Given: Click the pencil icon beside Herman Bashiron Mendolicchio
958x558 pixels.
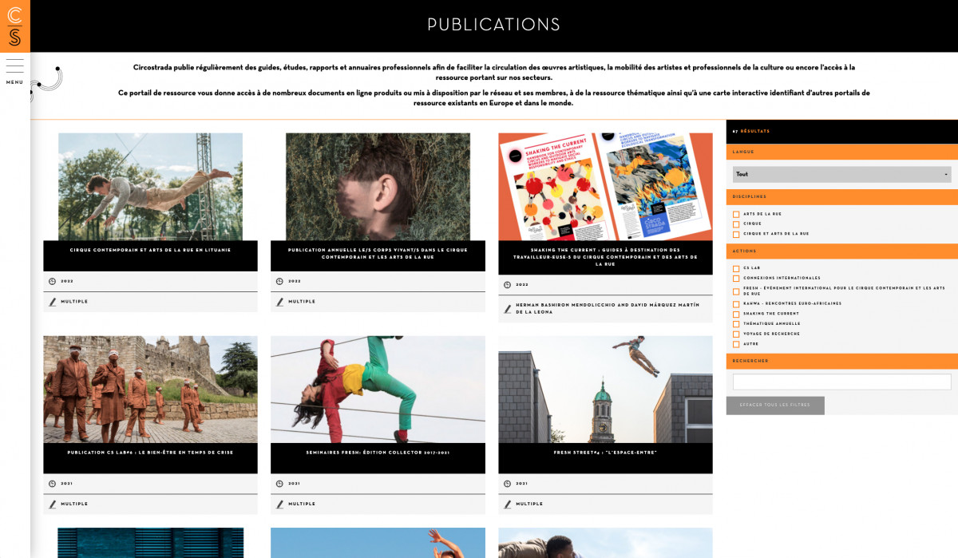Looking at the screenshot, I should pyautogui.click(x=508, y=308).
